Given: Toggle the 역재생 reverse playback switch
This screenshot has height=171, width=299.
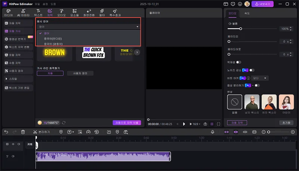Looking at the screenshot, I should (238, 62).
